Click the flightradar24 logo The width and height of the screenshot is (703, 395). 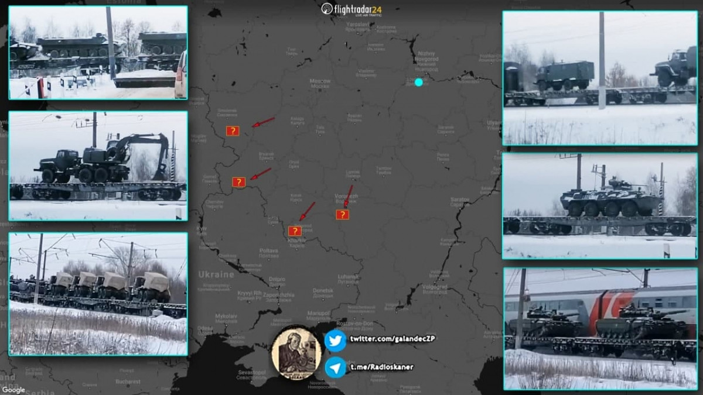click(351, 9)
